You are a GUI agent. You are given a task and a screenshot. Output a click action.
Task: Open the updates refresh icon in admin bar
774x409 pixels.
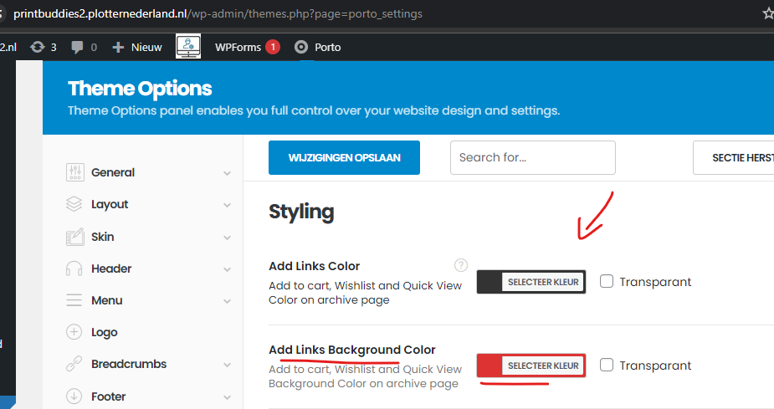38,47
